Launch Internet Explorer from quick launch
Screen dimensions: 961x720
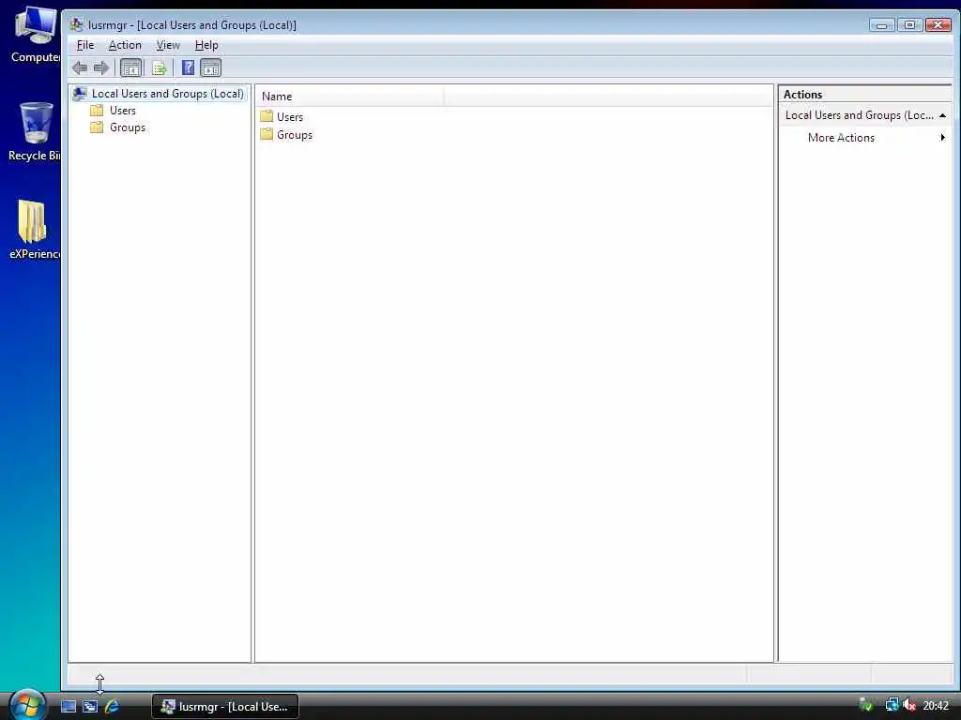click(x=112, y=707)
